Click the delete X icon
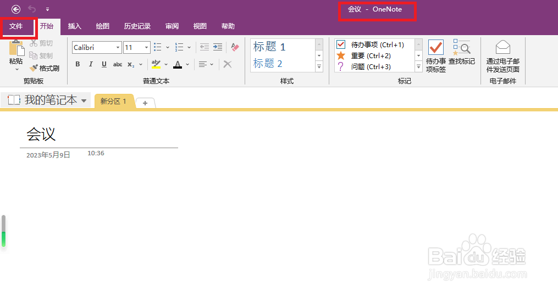This screenshot has width=558, height=293. pyautogui.click(x=228, y=64)
